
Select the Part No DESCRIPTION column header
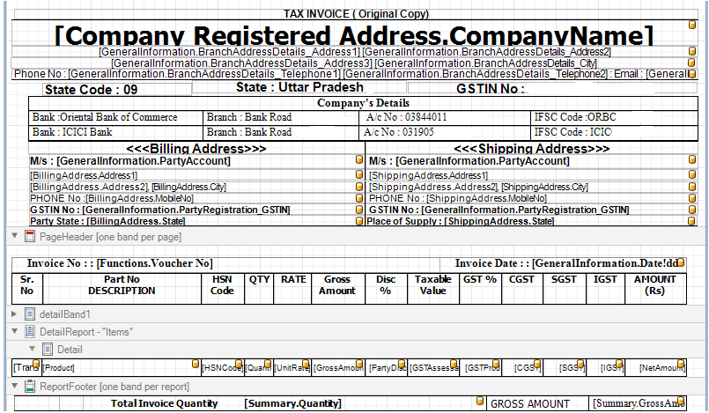[x=122, y=287]
